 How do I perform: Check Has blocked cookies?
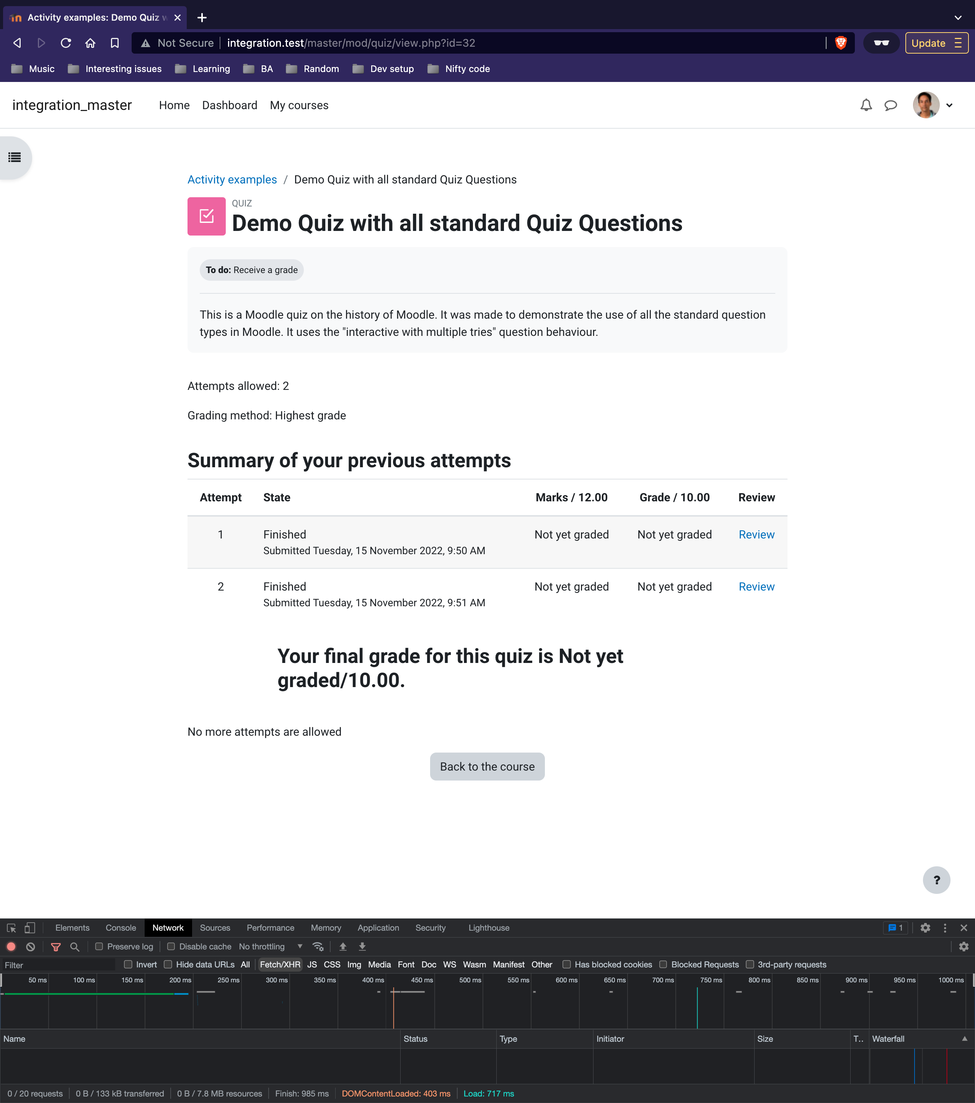[567, 964]
